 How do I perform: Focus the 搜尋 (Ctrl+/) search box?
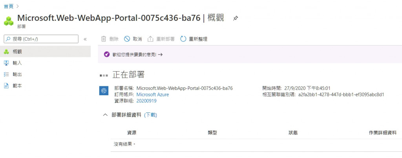(x=41, y=39)
